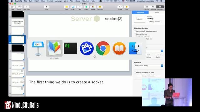Viewport: 200px width, 112px height.
Task: Switch to the Audio tab in inspector
Action: [x=157, y=12]
